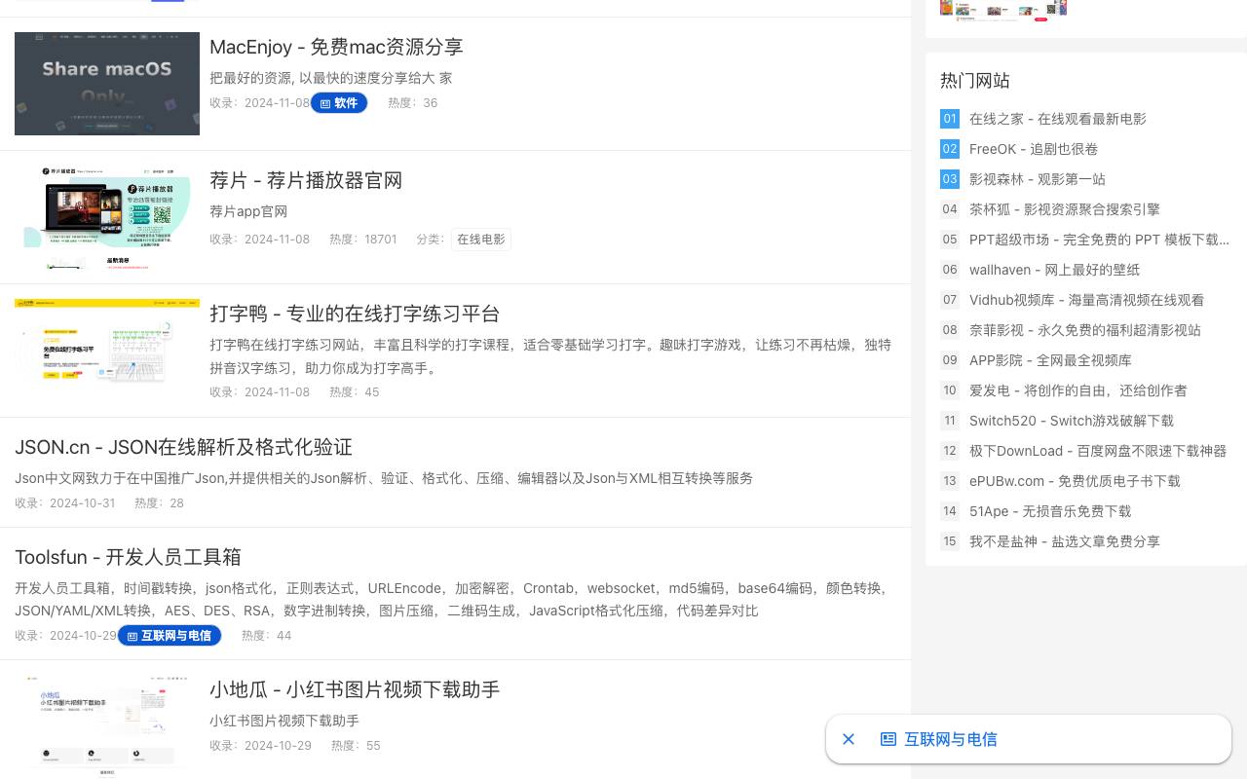Image resolution: width=1247 pixels, height=779 pixels.
Task: Open the 荐片 player thumbnail image
Action: tap(107, 217)
